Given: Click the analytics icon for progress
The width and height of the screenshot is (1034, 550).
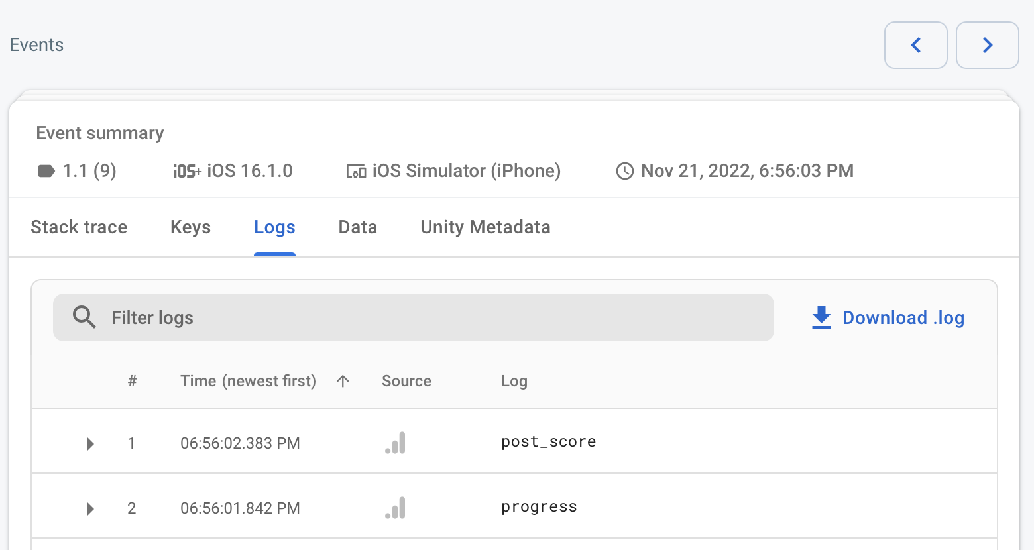Looking at the screenshot, I should click(396, 508).
